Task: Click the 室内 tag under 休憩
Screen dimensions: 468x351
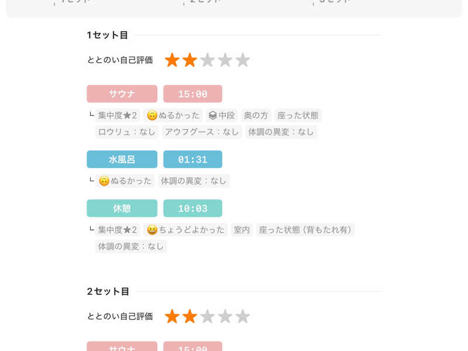Action: (x=242, y=230)
